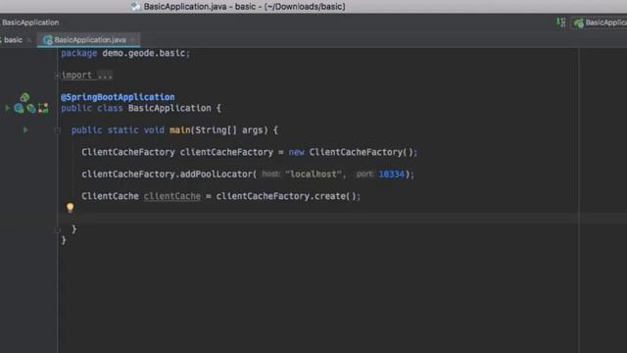Switch to the basic tab
Viewport: 627px width, 353px height.
pyautogui.click(x=13, y=40)
